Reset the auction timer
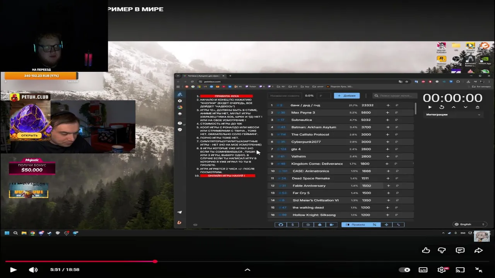The width and height of the screenshot is (495, 278). click(442, 107)
